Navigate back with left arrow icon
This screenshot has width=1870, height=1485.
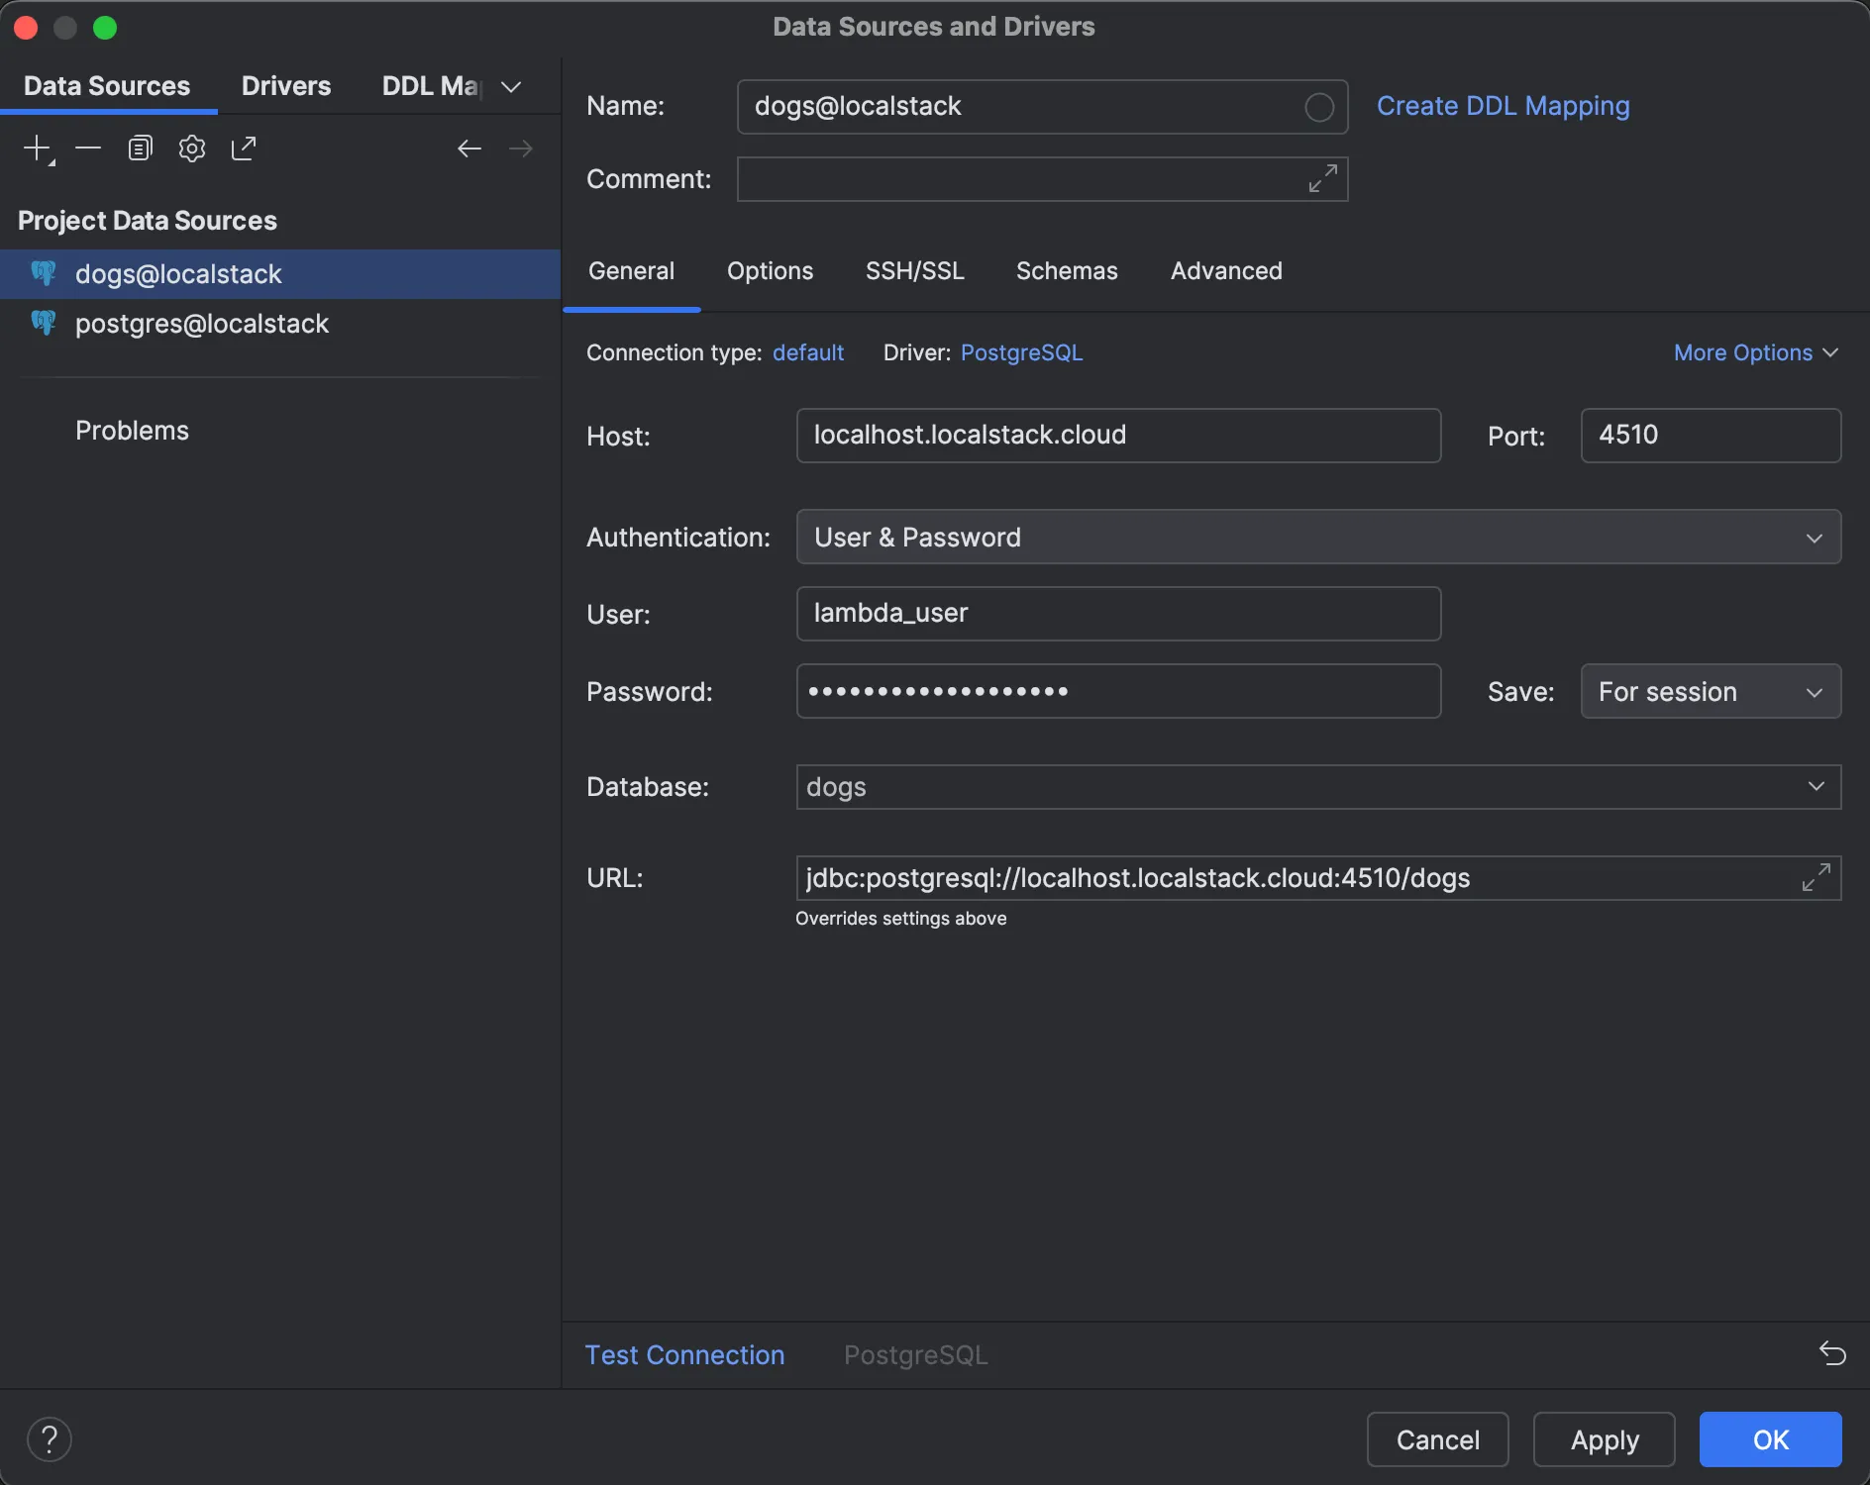[468, 148]
